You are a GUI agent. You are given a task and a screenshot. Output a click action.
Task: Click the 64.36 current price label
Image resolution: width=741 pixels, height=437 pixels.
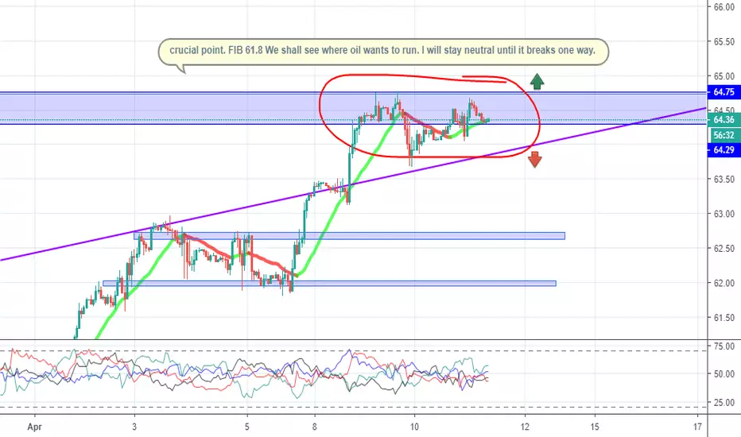[x=724, y=120]
